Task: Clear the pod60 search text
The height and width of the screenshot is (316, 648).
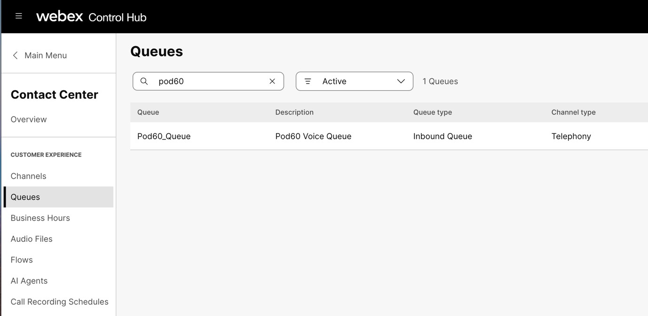Action: click(272, 81)
